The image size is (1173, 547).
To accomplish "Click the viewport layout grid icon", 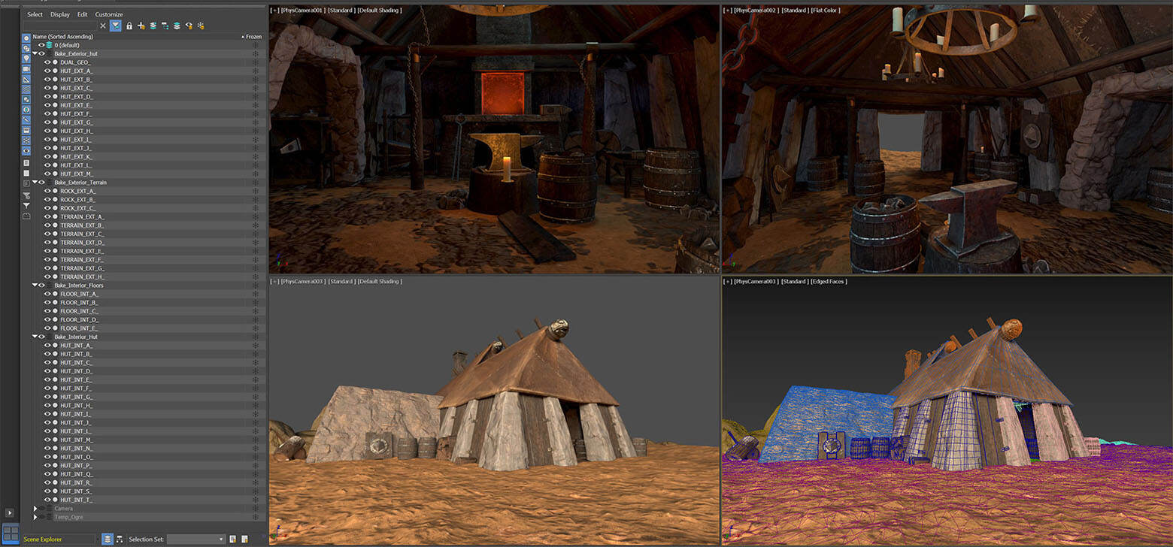I will point(11,533).
